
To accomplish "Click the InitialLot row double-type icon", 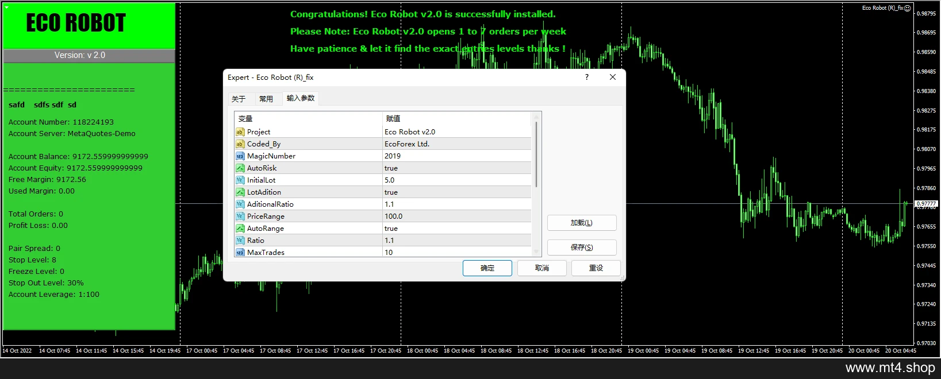I will (240, 180).
